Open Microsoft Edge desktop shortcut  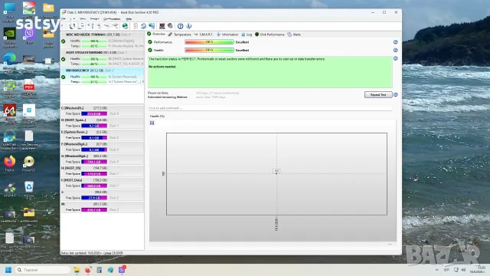click(9, 63)
